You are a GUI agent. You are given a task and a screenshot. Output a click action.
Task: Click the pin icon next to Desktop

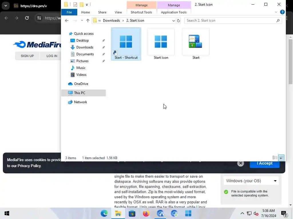[103, 40]
